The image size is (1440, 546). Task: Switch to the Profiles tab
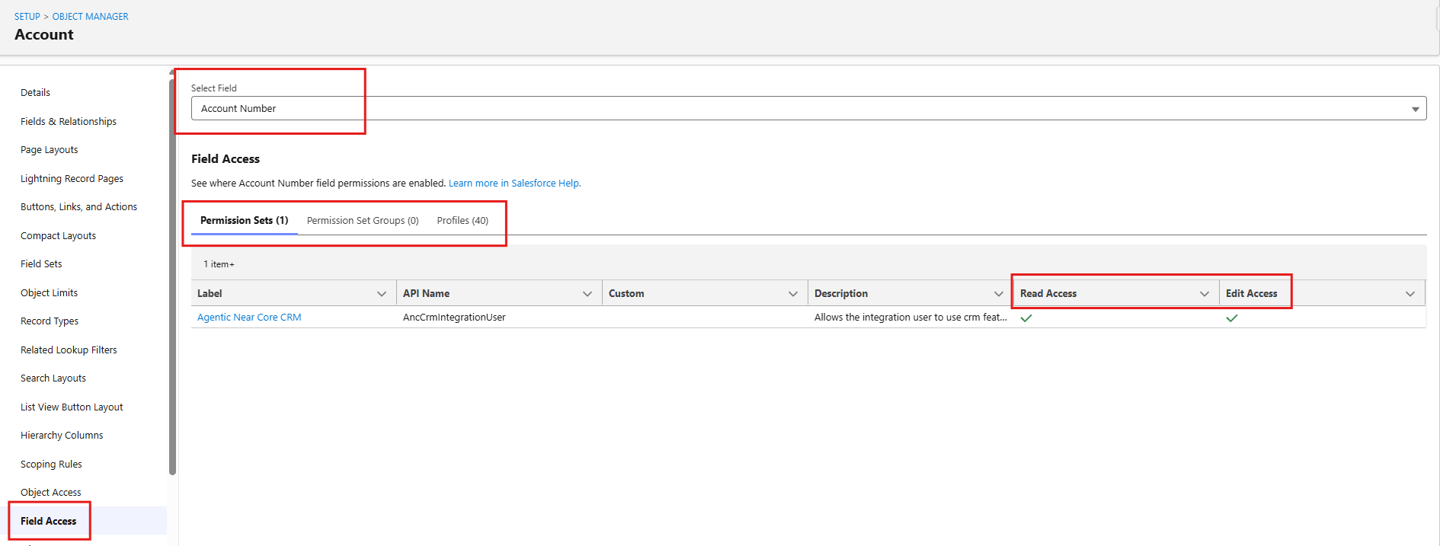462,221
